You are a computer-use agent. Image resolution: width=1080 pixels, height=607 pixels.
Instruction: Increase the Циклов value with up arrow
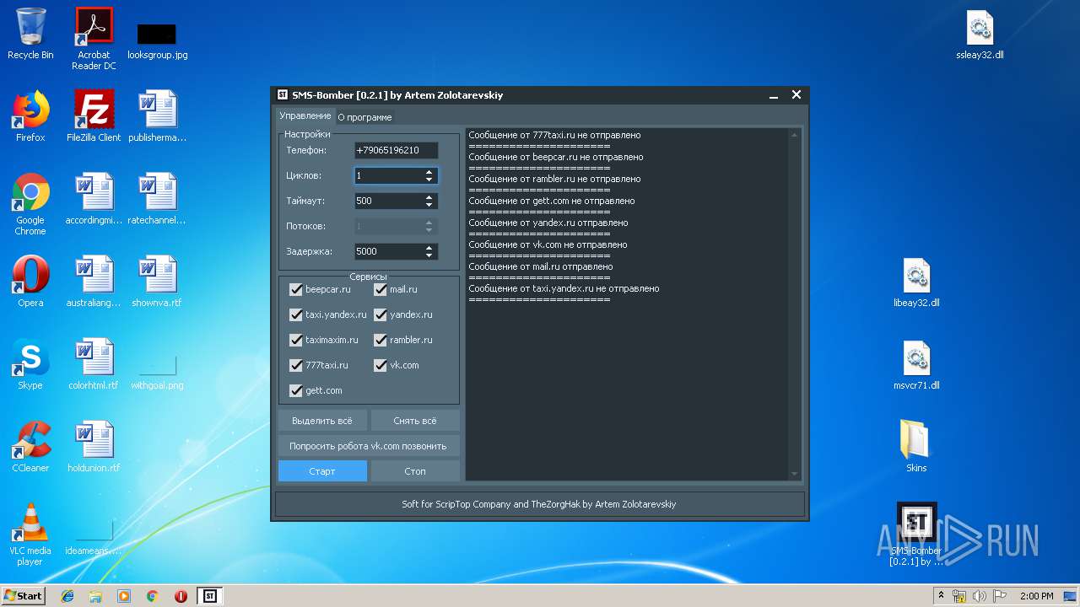click(429, 172)
